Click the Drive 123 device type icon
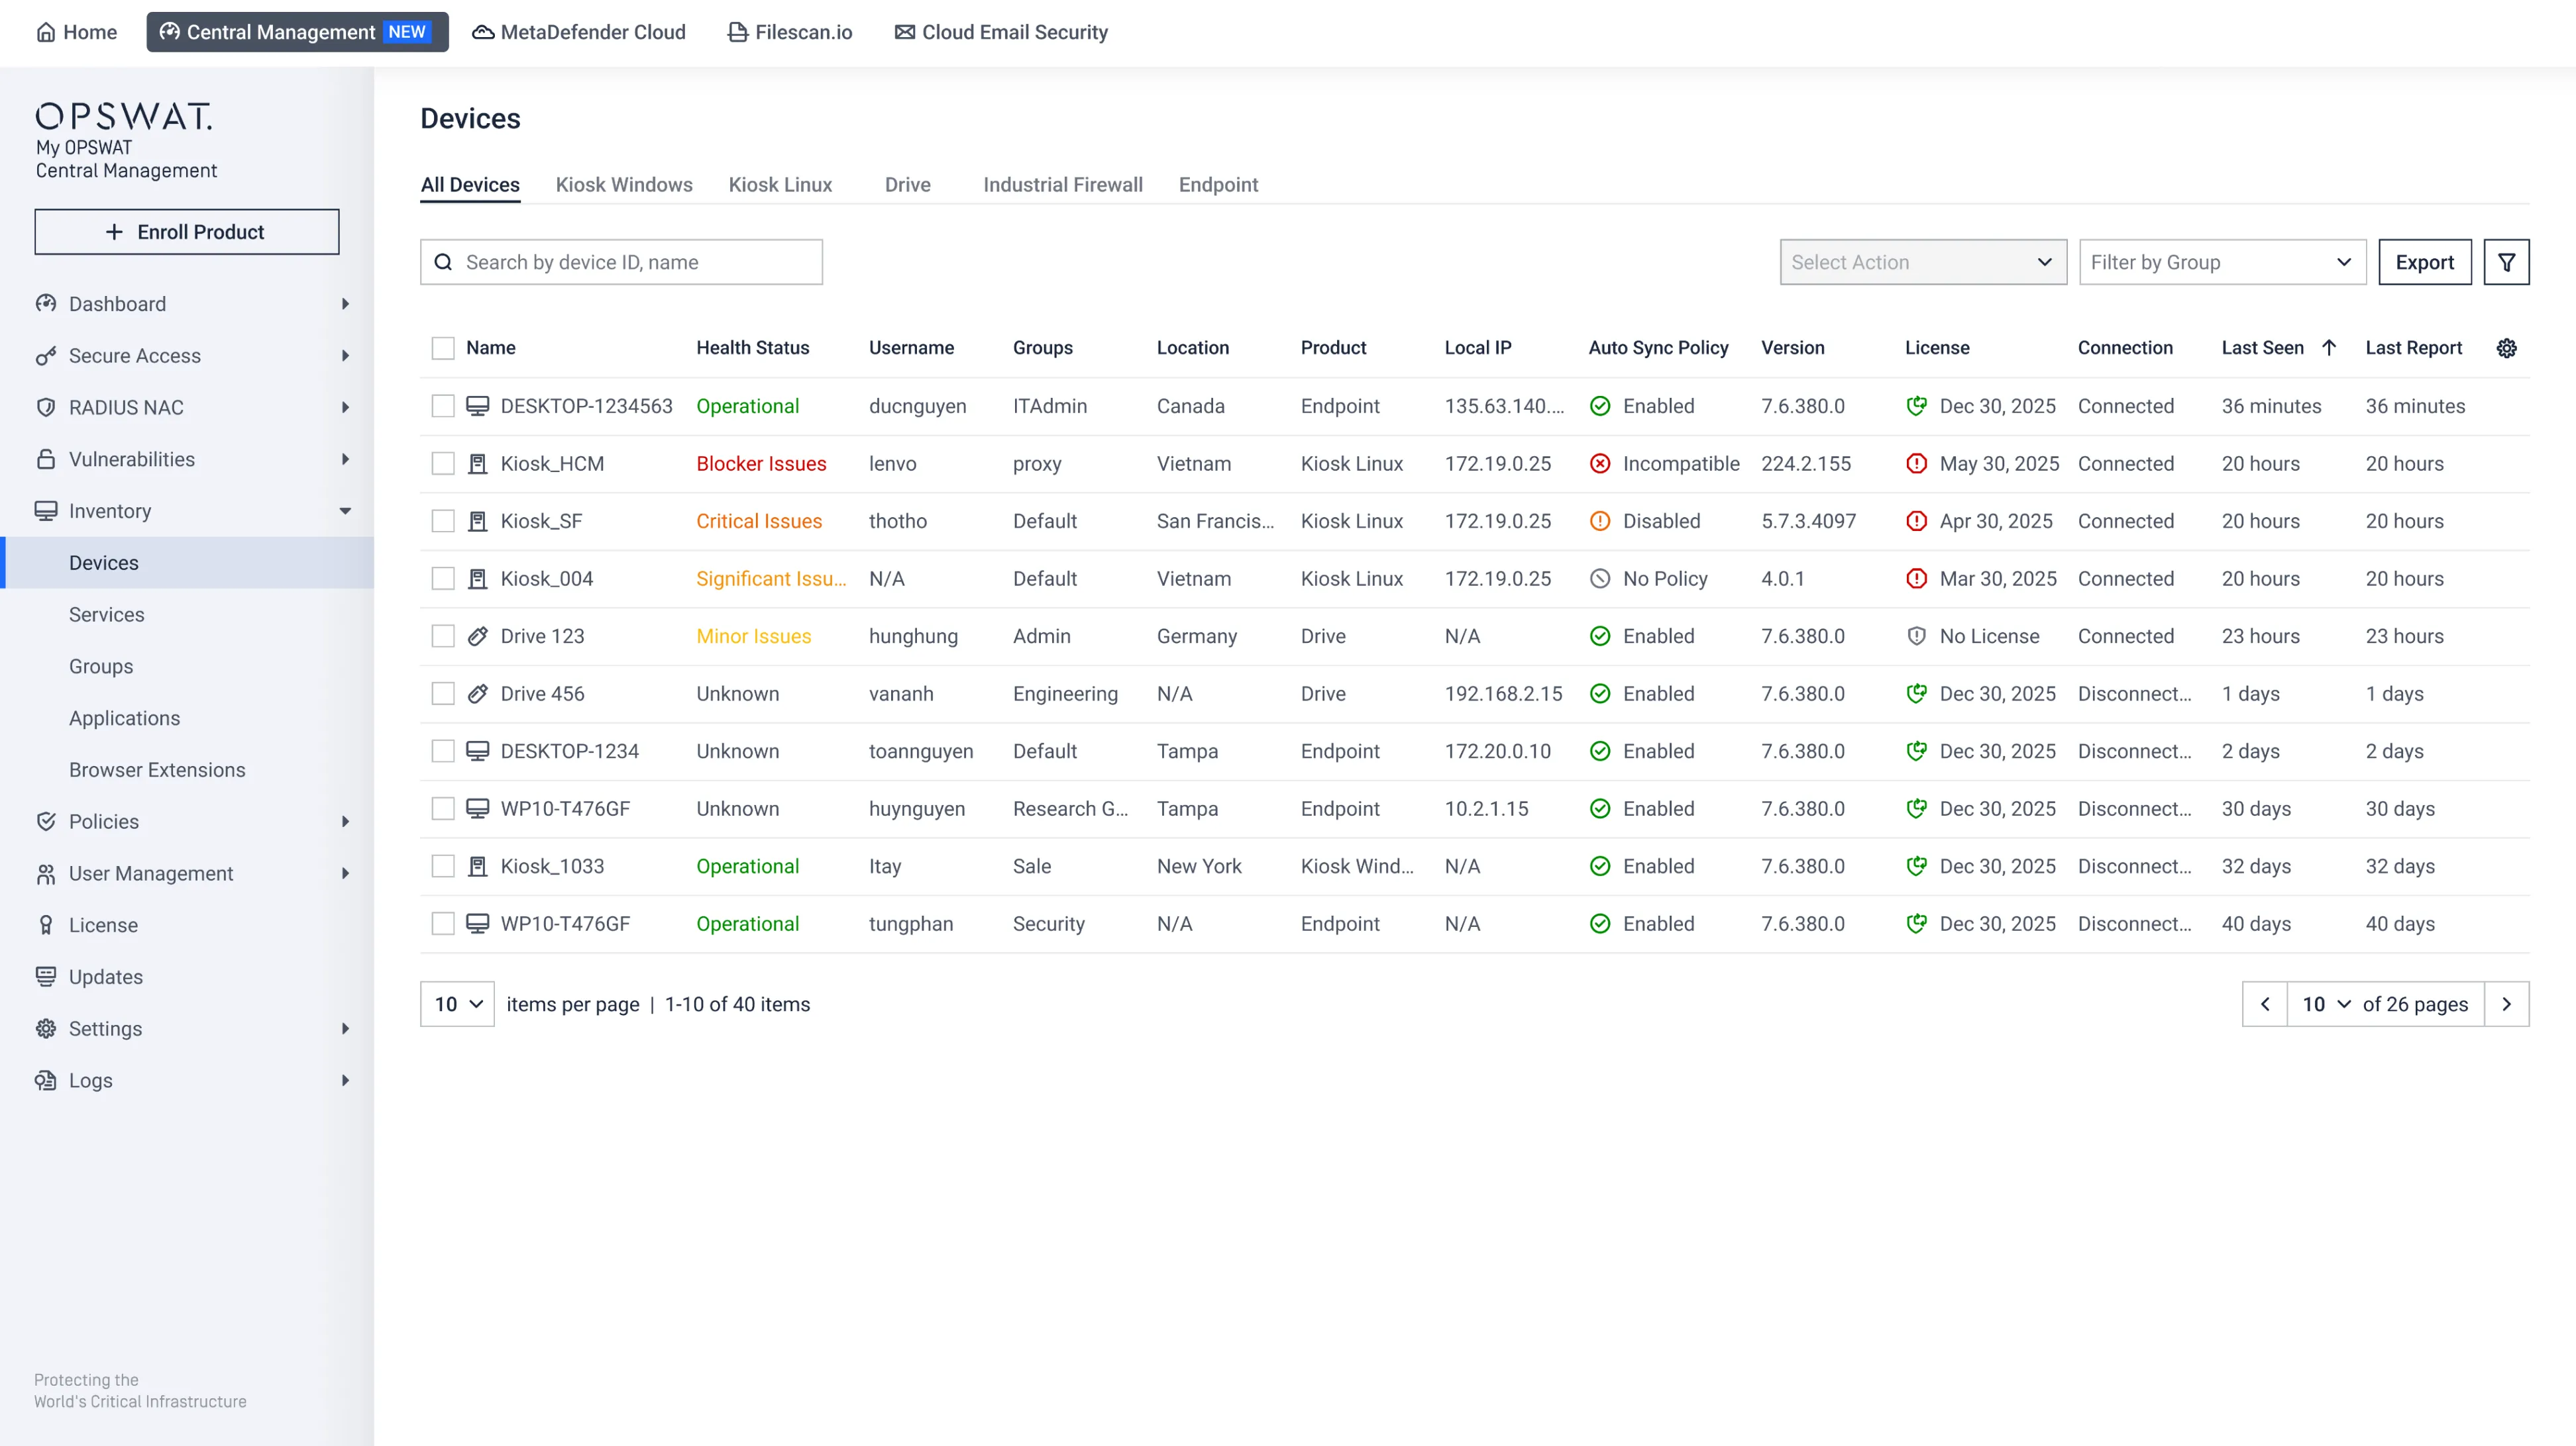The width and height of the screenshot is (2576, 1446). tap(478, 636)
